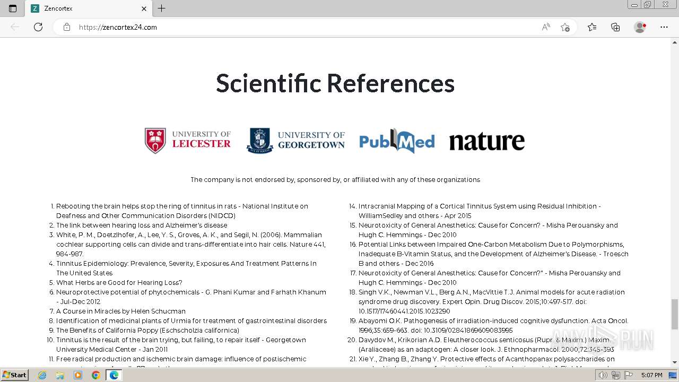Open a new browser tab
The width and height of the screenshot is (679, 382).
pyautogui.click(x=162, y=8)
